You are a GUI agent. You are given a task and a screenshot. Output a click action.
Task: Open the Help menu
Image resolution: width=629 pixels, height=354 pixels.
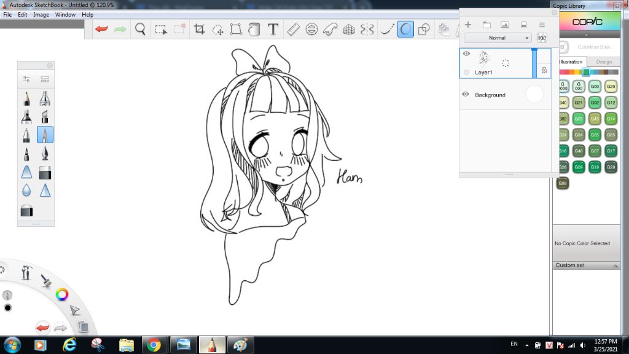[87, 15]
